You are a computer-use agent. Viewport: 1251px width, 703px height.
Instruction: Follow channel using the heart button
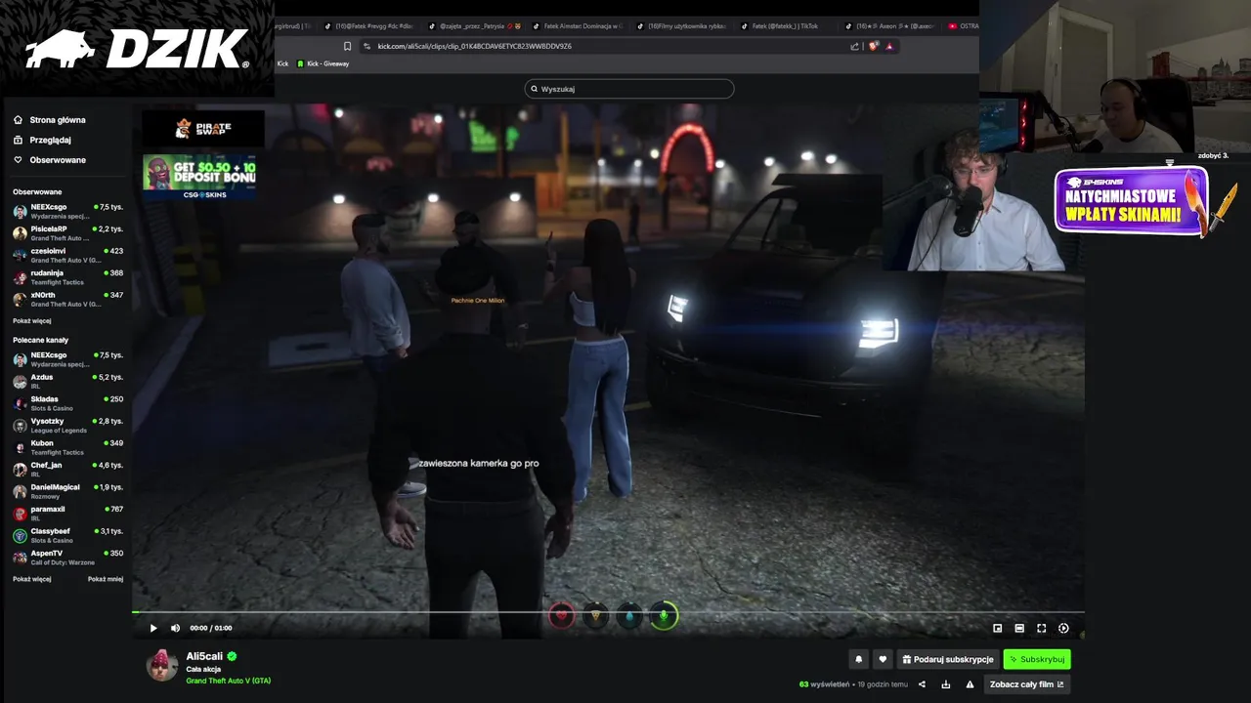[883, 659]
